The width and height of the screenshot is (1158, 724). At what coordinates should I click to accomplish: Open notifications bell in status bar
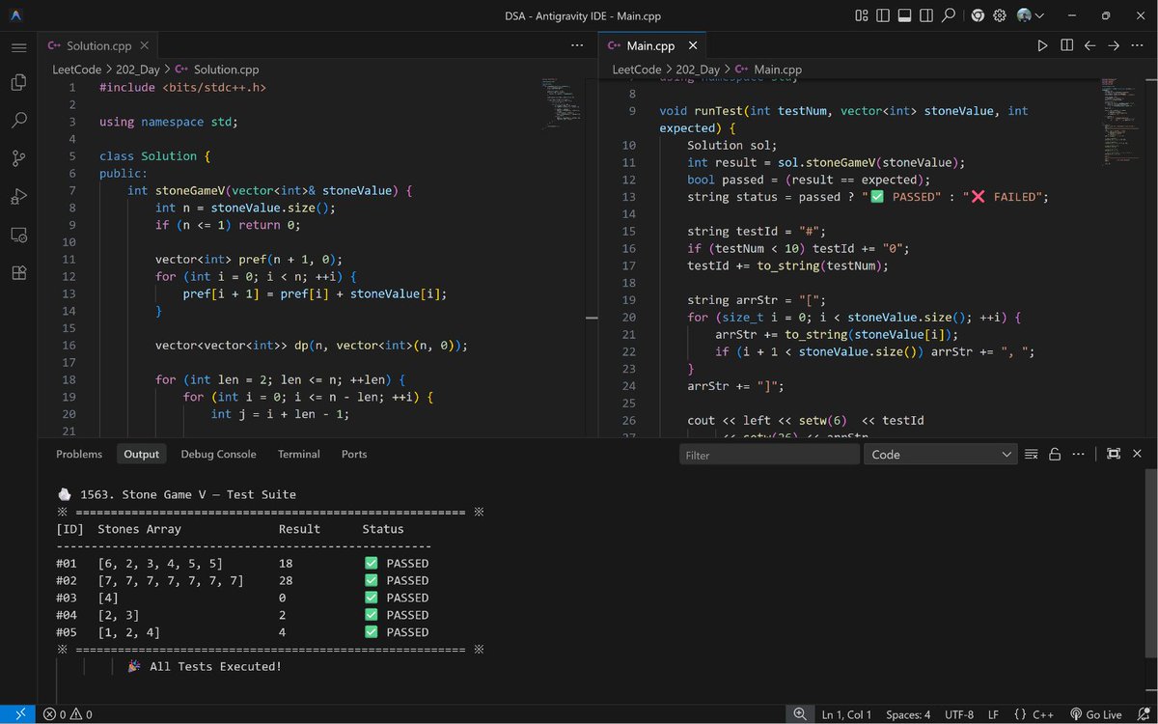(1142, 714)
